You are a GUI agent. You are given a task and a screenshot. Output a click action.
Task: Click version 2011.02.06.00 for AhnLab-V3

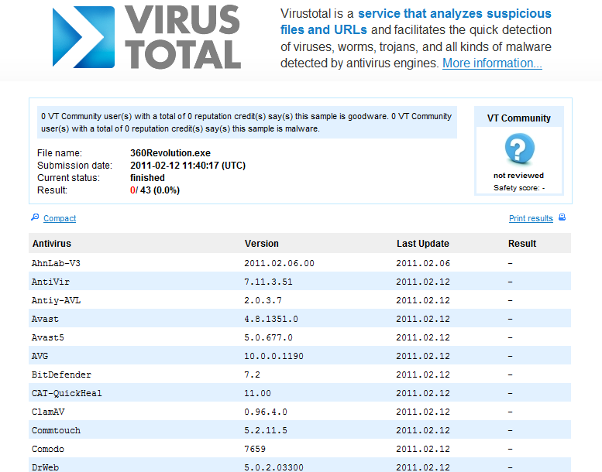pyautogui.click(x=279, y=263)
